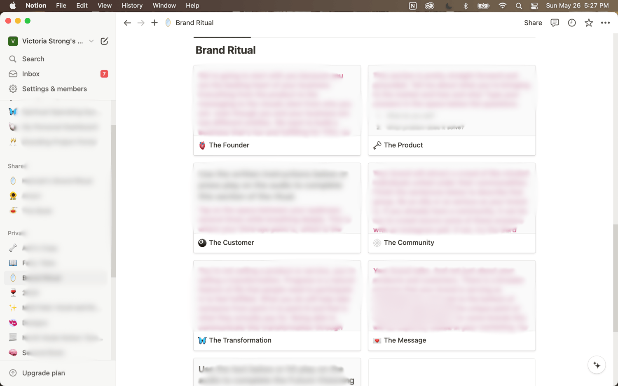Launch Notion AI with the sparkle button

[597, 365]
